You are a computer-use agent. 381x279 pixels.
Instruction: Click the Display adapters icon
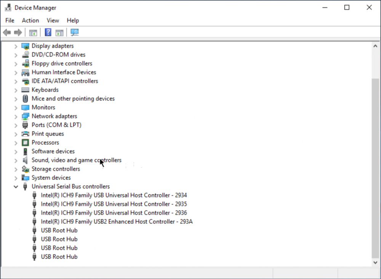[25, 46]
